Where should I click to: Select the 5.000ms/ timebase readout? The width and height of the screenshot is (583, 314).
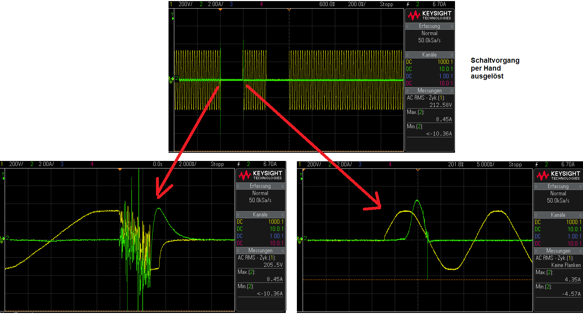point(485,165)
